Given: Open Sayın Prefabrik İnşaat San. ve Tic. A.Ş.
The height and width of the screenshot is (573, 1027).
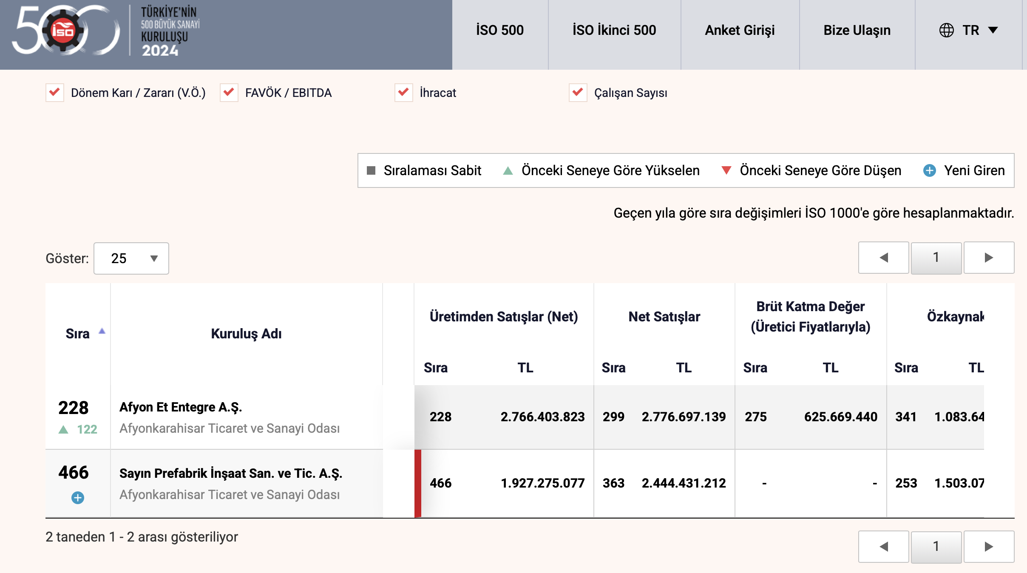Looking at the screenshot, I should (x=231, y=474).
